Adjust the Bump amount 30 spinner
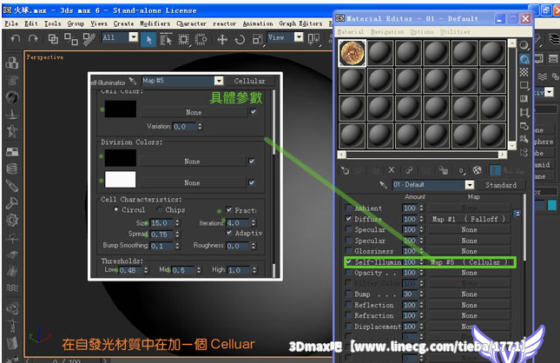 point(421,294)
